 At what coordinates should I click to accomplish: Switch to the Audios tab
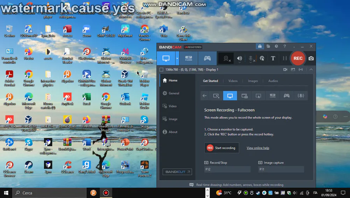(273, 81)
